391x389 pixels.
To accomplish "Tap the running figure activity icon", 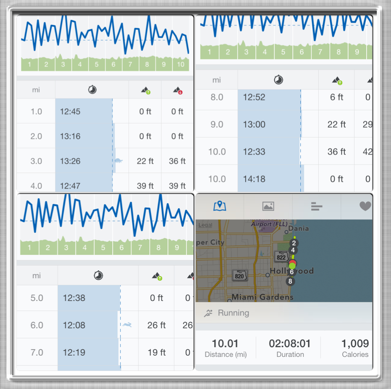I will [x=208, y=313].
